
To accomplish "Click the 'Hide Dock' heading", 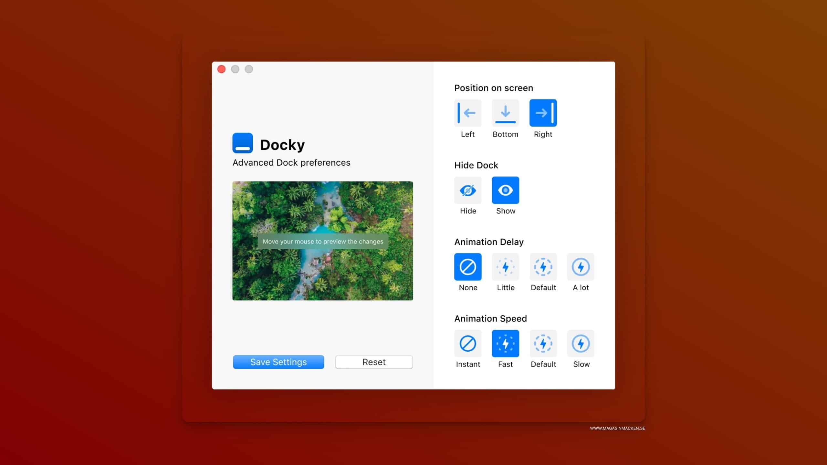I will (476, 165).
